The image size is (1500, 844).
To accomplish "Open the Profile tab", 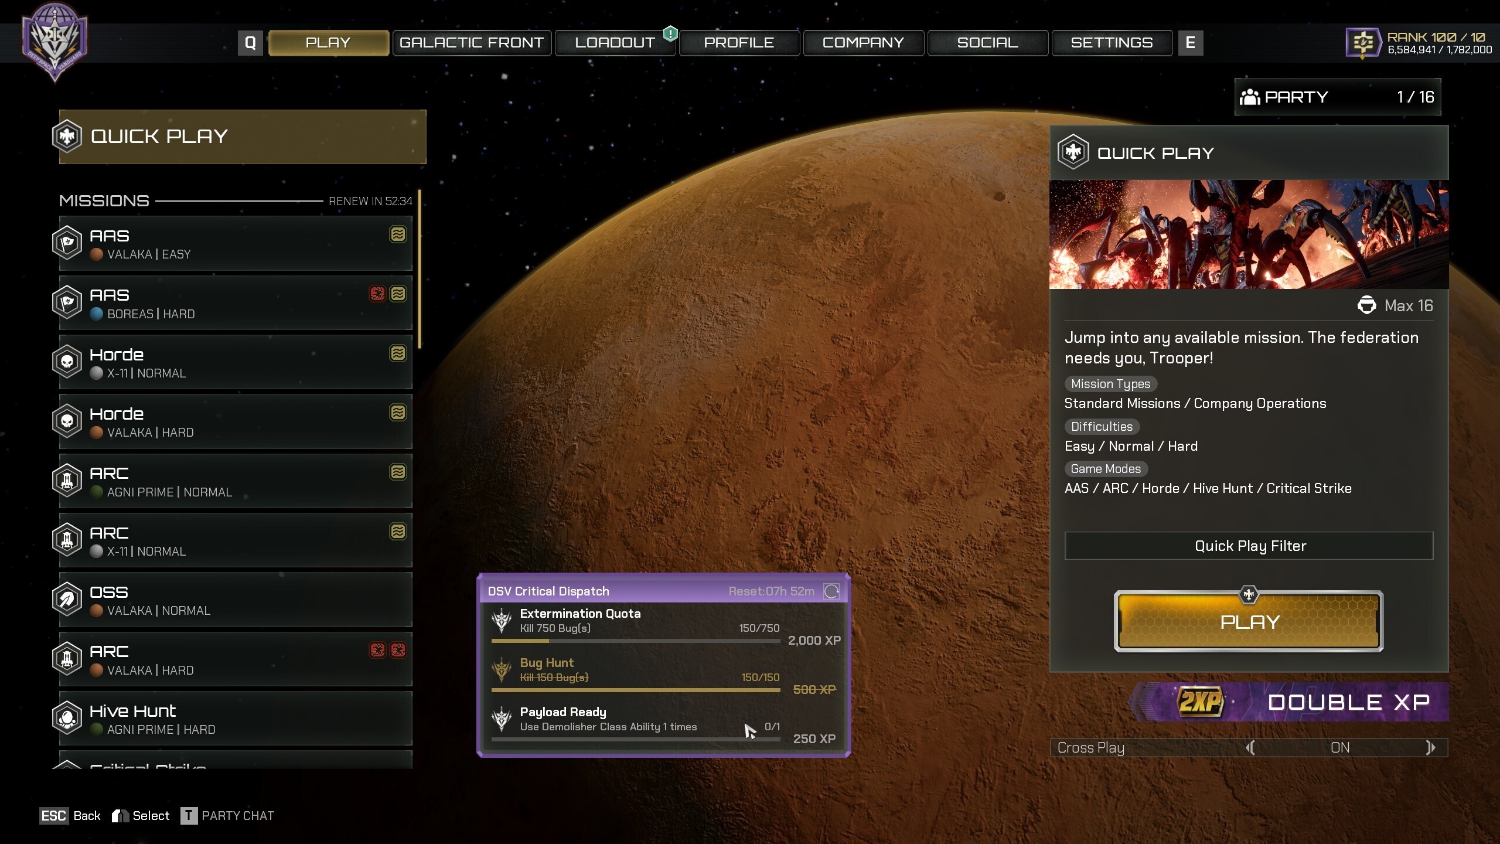I will click(x=739, y=43).
